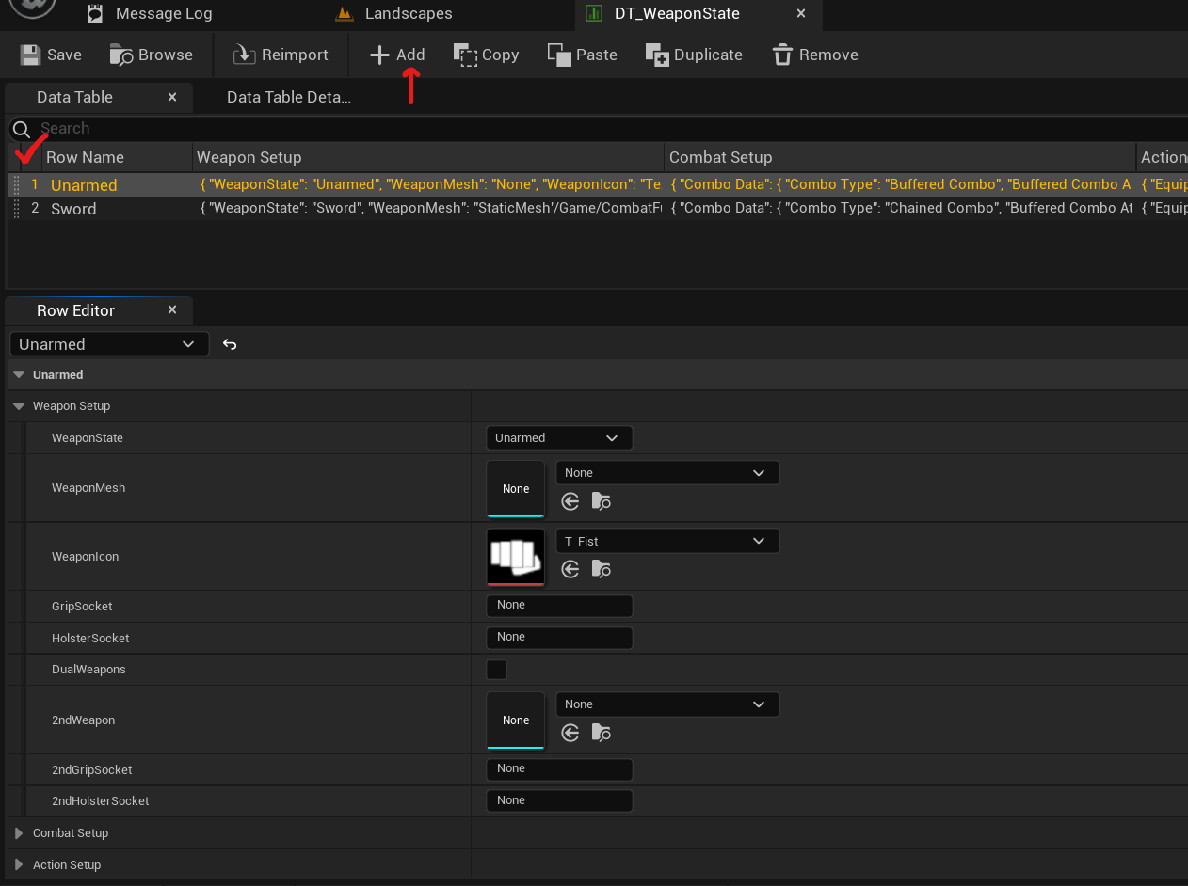The height and width of the screenshot is (886, 1188).
Task: Click the browse-to-asset icon for WeaponIcon
Action: [601, 569]
